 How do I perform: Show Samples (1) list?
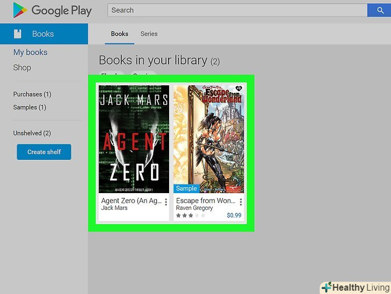click(30, 107)
